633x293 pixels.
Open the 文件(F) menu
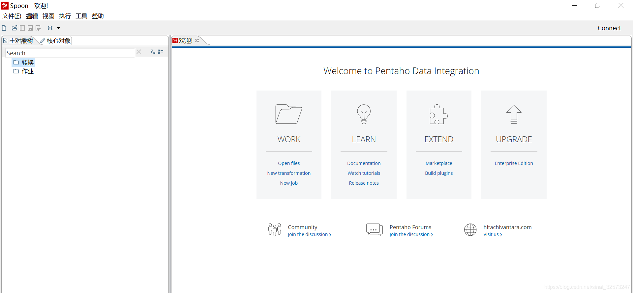(12, 16)
